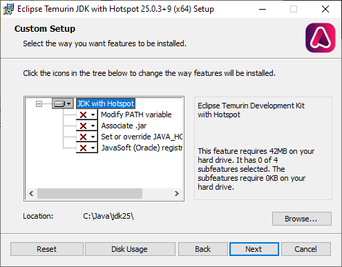Image resolution: width=342 pixels, height=267 pixels.
Task: Go Back to the previous step
Action: (x=202, y=249)
